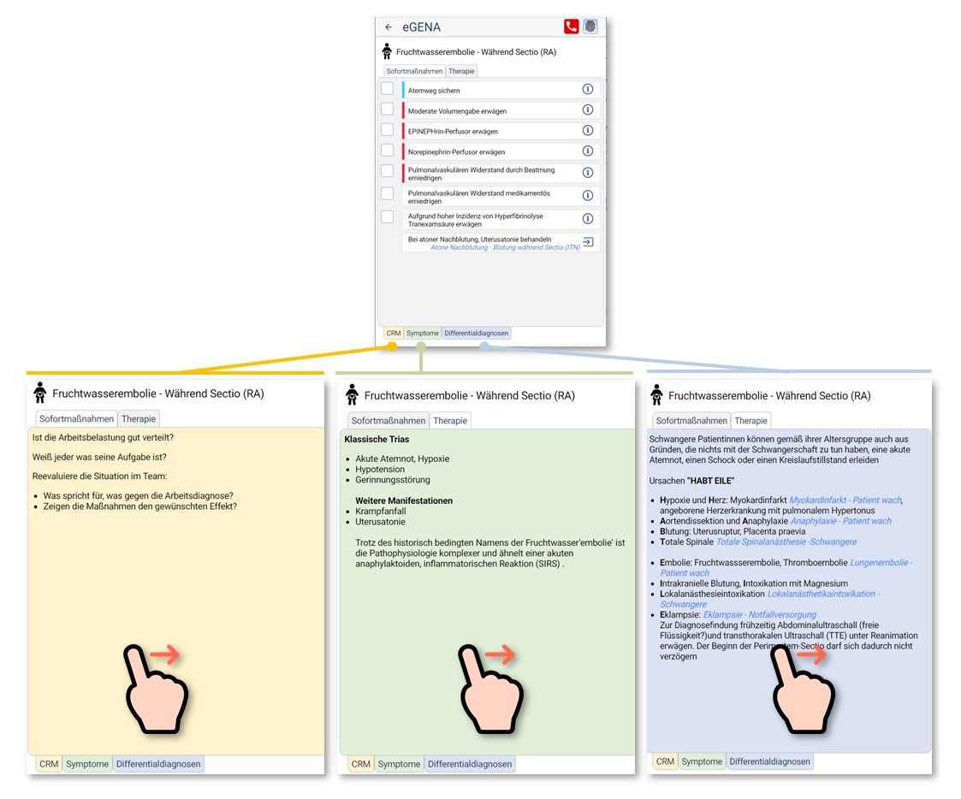The width and height of the screenshot is (961, 799).
Task: Switch to Therapie tab in the top screen
Action: (x=461, y=72)
